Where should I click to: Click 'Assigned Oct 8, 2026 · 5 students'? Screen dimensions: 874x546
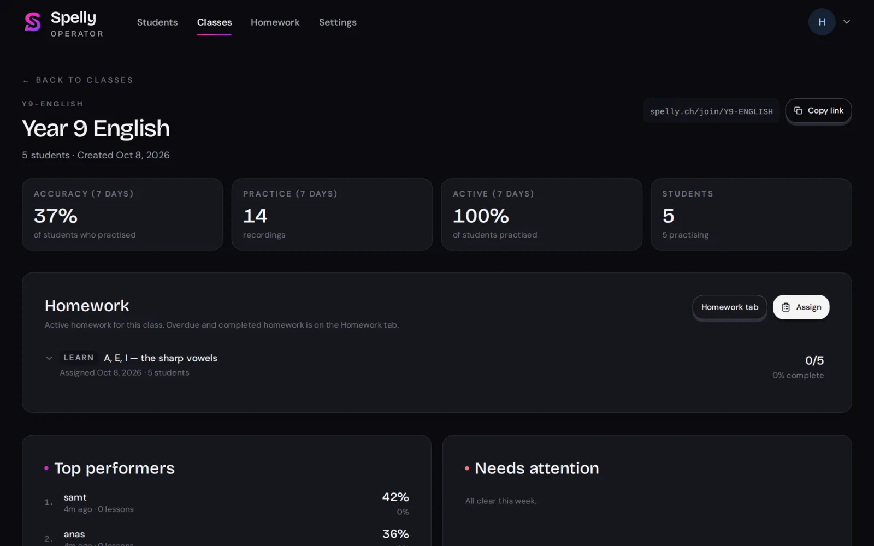point(125,373)
